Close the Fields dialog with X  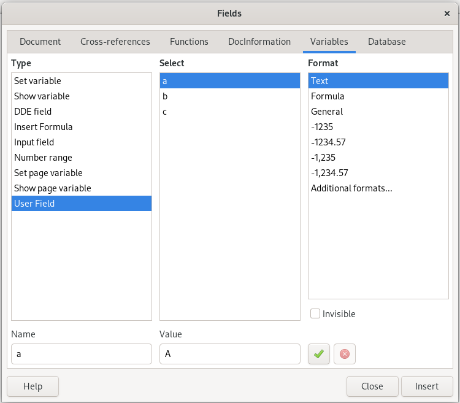(x=447, y=13)
